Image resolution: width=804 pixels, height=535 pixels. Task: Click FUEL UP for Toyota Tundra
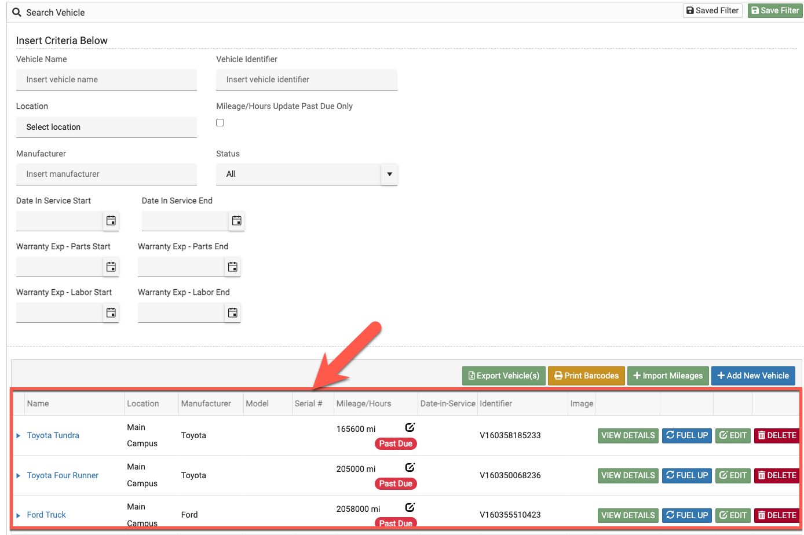687,436
